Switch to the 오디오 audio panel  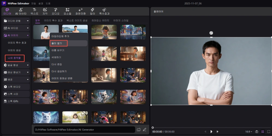pyautogui.click(x=55, y=11)
